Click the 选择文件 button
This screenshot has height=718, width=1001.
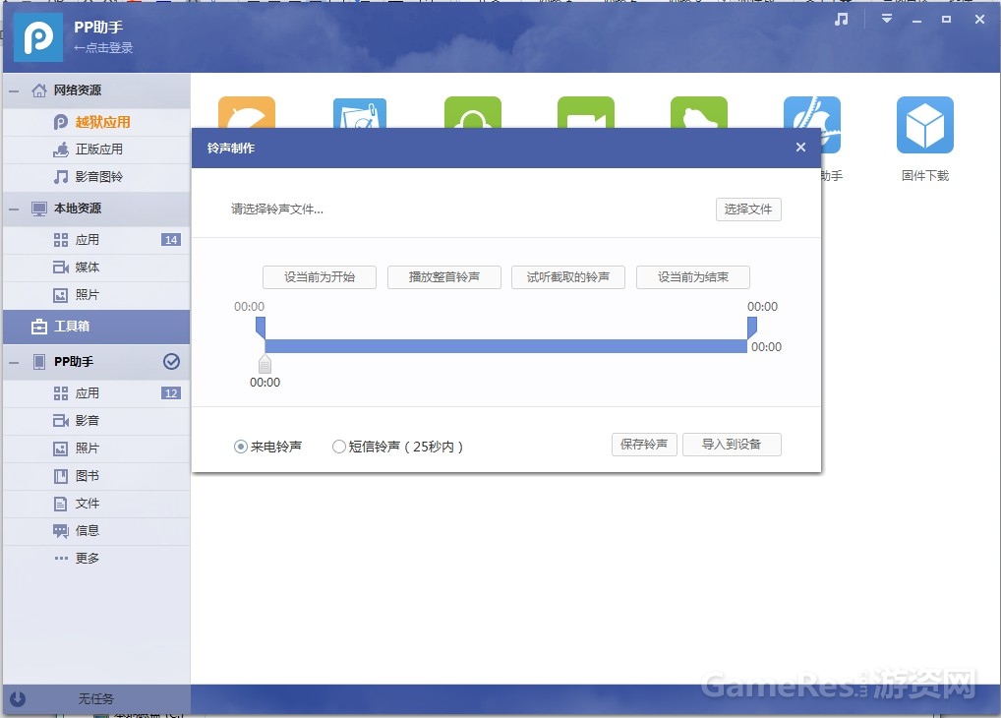pyautogui.click(x=748, y=209)
